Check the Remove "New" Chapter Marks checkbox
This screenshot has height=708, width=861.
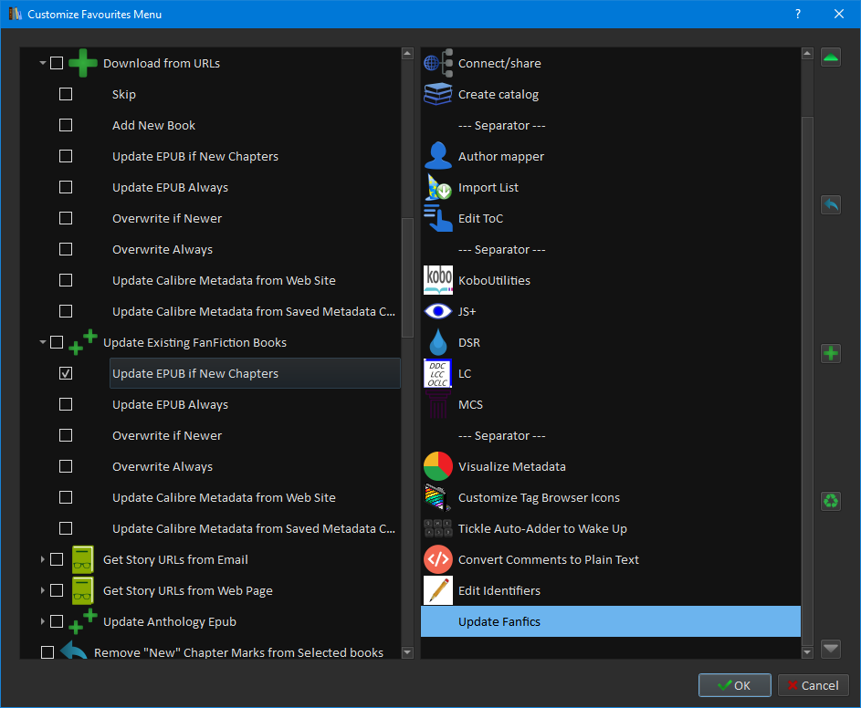[x=47, y=652]
